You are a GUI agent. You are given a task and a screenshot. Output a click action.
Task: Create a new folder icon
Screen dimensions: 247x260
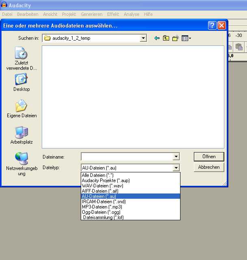(175, 38)
